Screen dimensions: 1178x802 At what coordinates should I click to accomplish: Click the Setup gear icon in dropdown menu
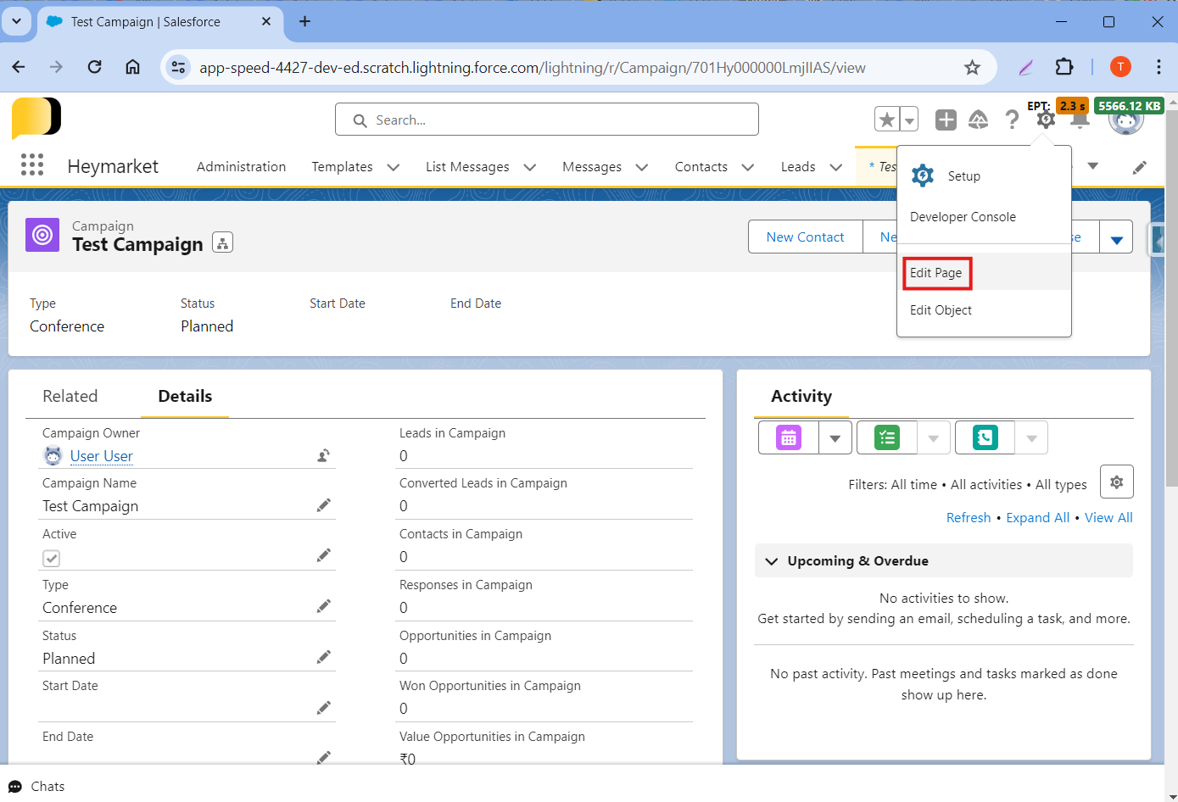(x=923, y=175)
